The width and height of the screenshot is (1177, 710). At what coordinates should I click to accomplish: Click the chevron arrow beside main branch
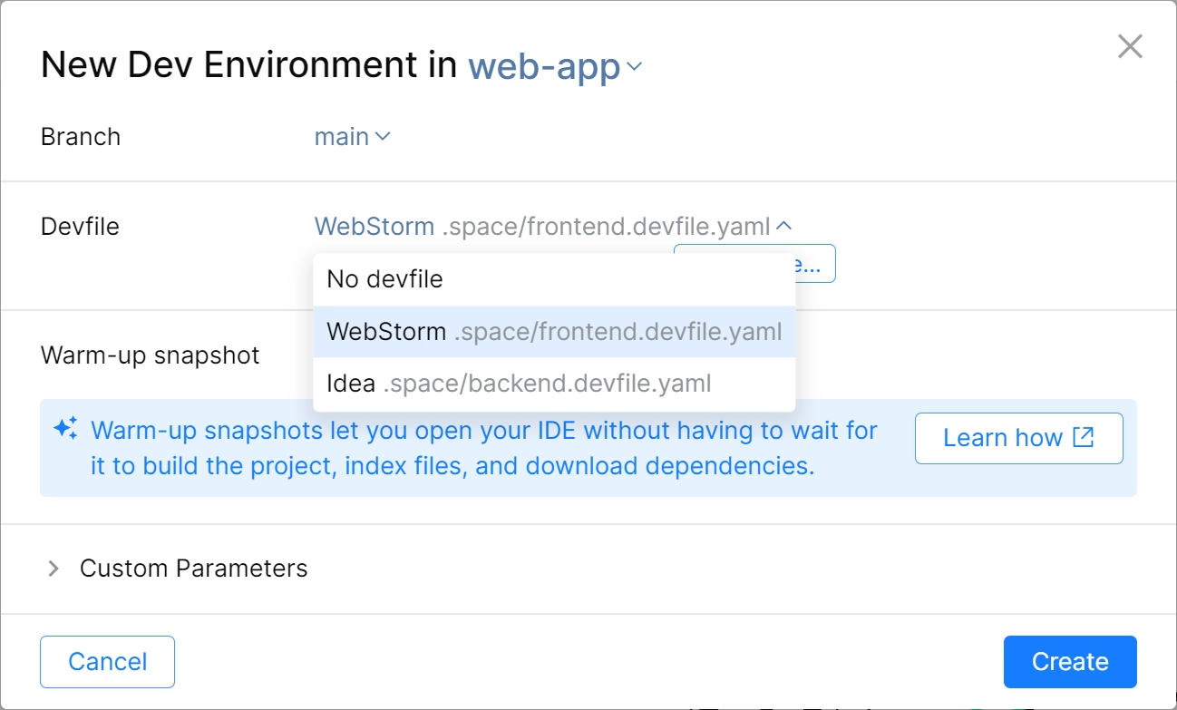383,137
